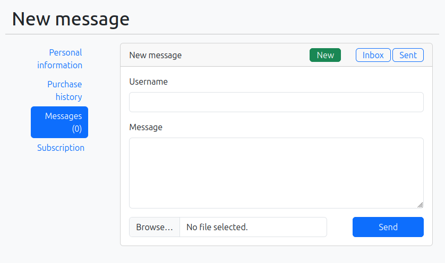Click inside the Message text area
The width and height of the screenshot is (445, 263).
(x=276, y=173)
